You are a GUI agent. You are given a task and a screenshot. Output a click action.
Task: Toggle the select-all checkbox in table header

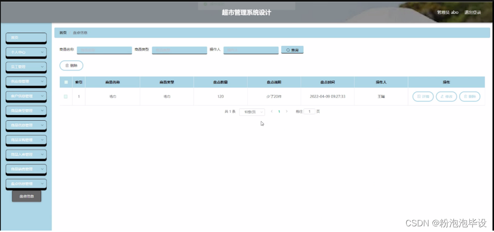point(66,82)
